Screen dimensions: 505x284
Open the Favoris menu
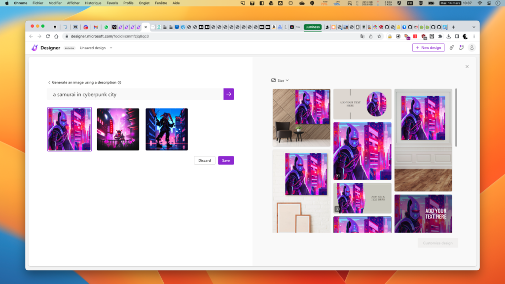tap(112, 3)
